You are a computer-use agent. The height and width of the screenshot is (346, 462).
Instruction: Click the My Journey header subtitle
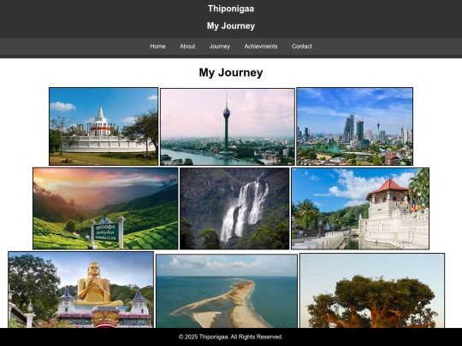231,26
